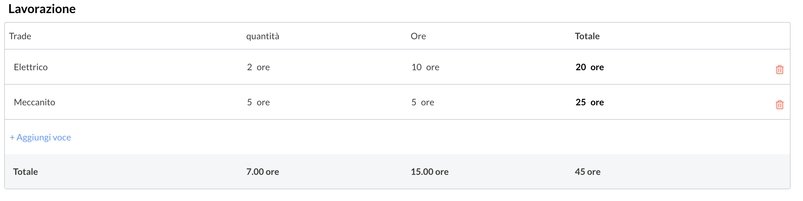
Task: Click the Meccanito hours value 5
Action: (414, 102)
